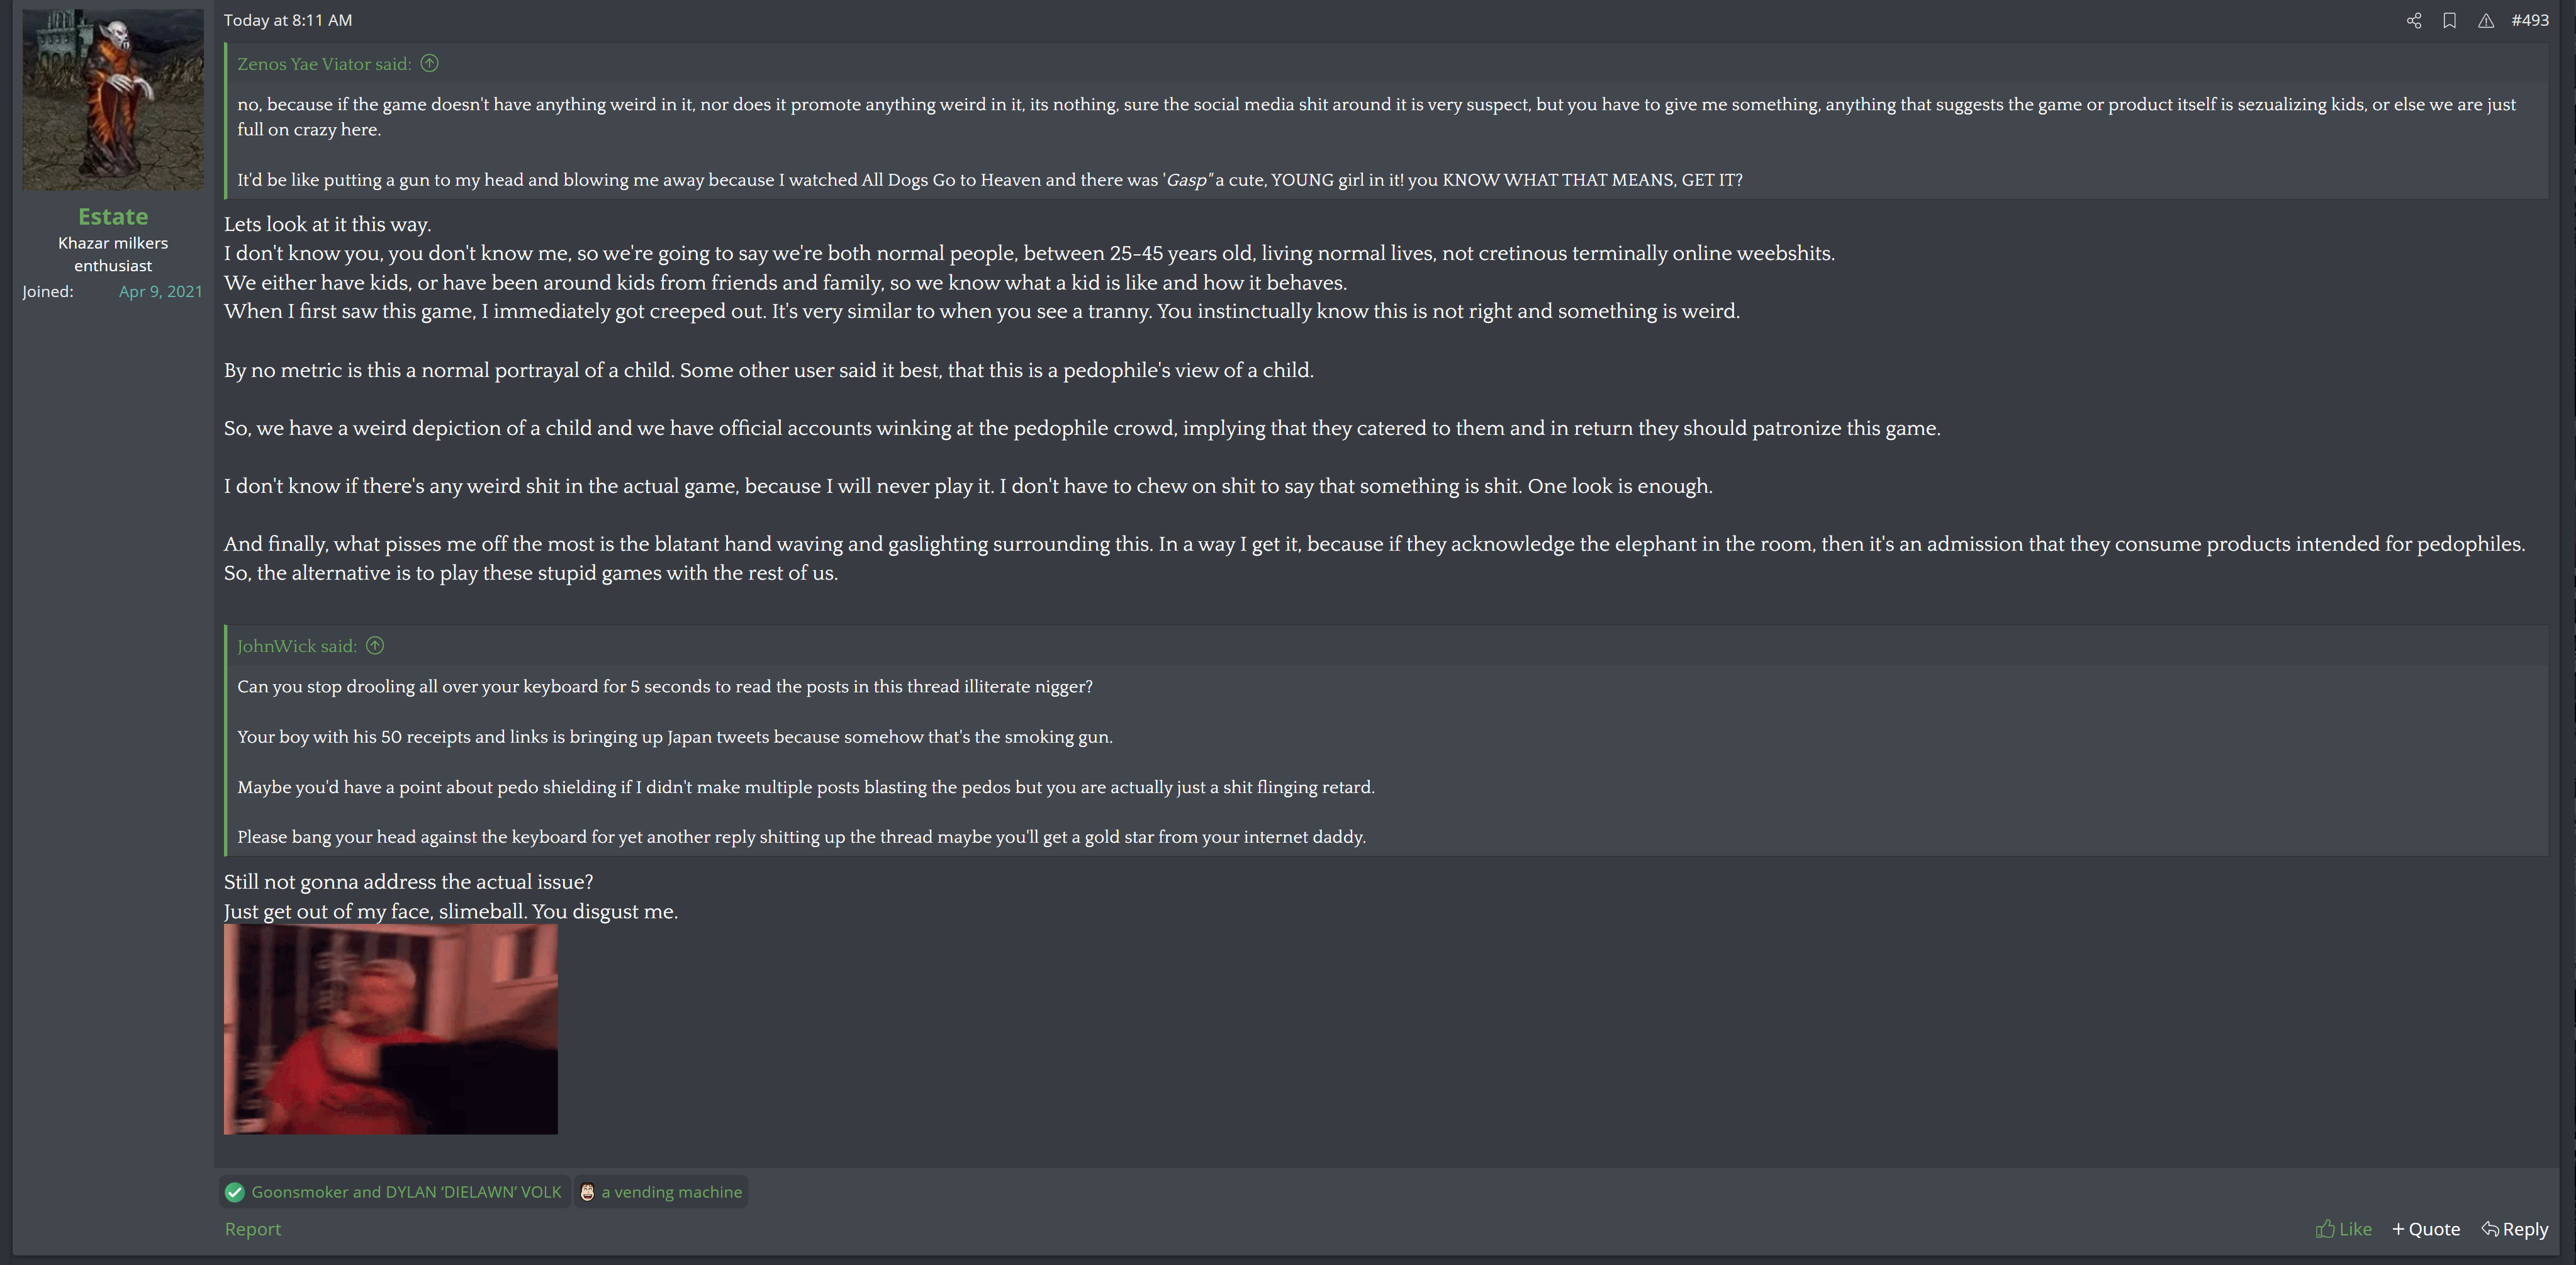Click the "Zenos Yae Viator said:" quote header
Image resolution: width=2576 pixels, height=1265 pixels.
[324, 64]
